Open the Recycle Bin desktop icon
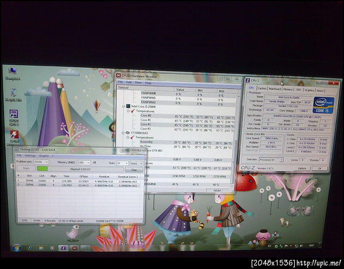Image resolution: width=344 pixels, height=269 pixels. click(x=13, y=95)
